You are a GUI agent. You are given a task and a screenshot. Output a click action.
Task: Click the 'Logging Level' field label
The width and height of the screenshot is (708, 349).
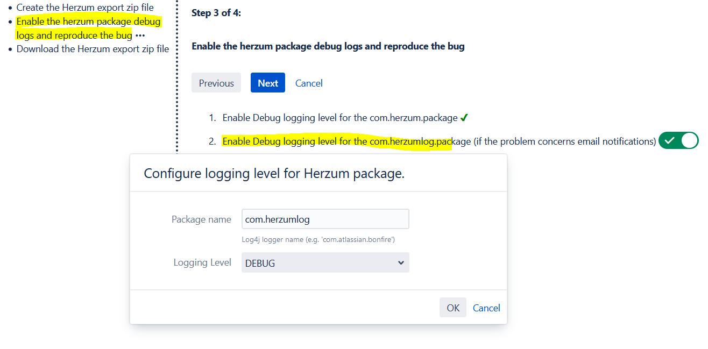(x=202, y=263)
